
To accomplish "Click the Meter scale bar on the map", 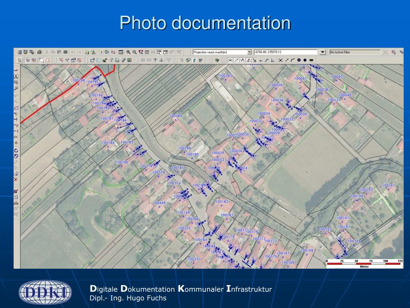I will point(364,264).
